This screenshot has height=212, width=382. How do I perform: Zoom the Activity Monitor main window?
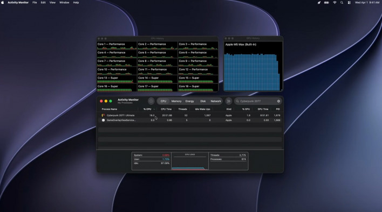coord(111,101)
